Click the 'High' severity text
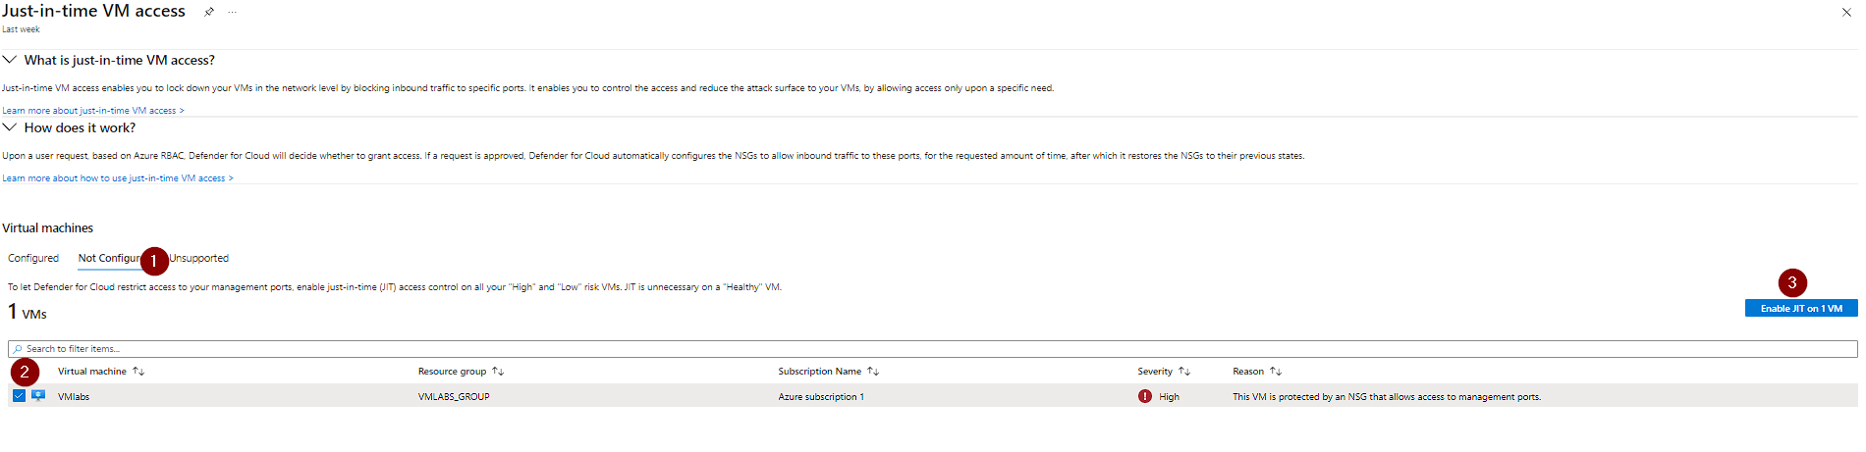The image size is (1866, 452). 1169,397
